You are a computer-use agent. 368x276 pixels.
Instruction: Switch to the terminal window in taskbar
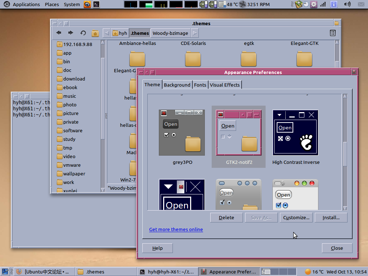[167, 272]
